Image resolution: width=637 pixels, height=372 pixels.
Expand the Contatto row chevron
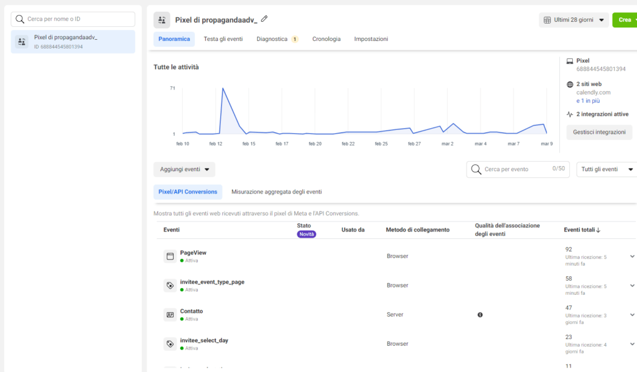point(632,315)
